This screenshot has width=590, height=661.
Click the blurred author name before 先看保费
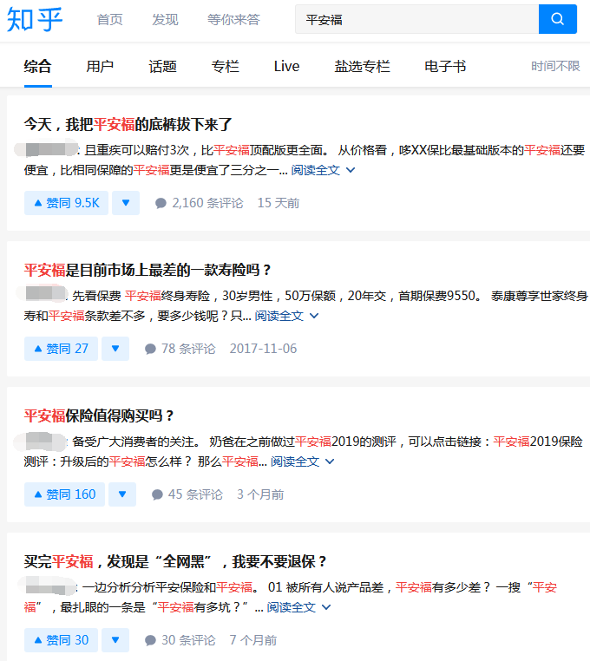43,293
